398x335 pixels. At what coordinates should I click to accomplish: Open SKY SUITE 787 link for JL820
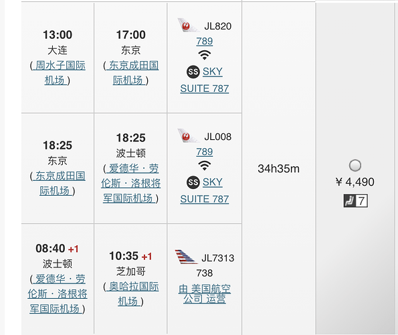(205, 80)
